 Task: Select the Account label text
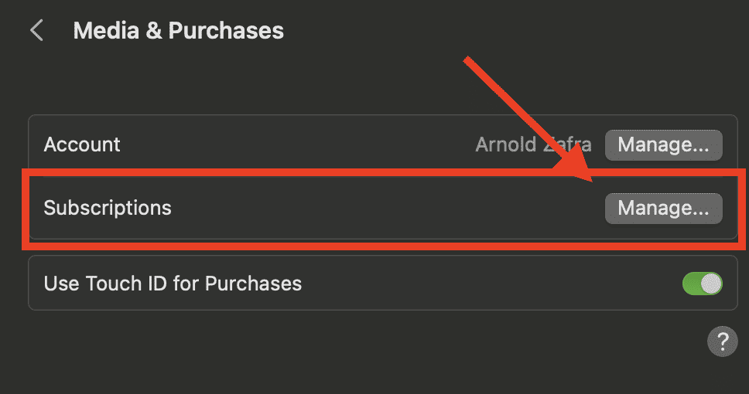pos(82,144)
